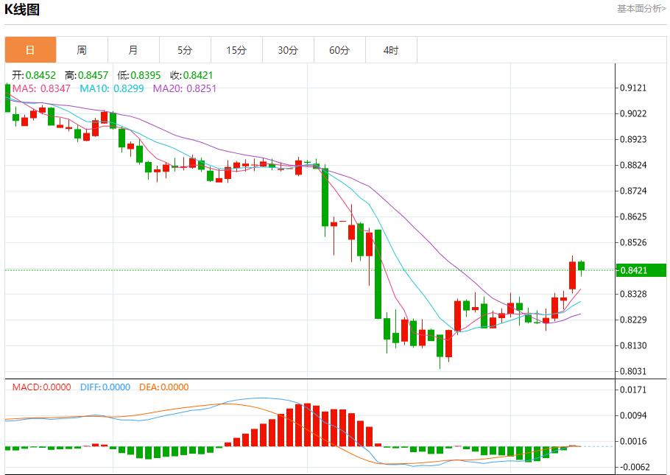The image size is (670, 475).
Task: Click the MA5: 0.8347 label
Action: (41, 88)
